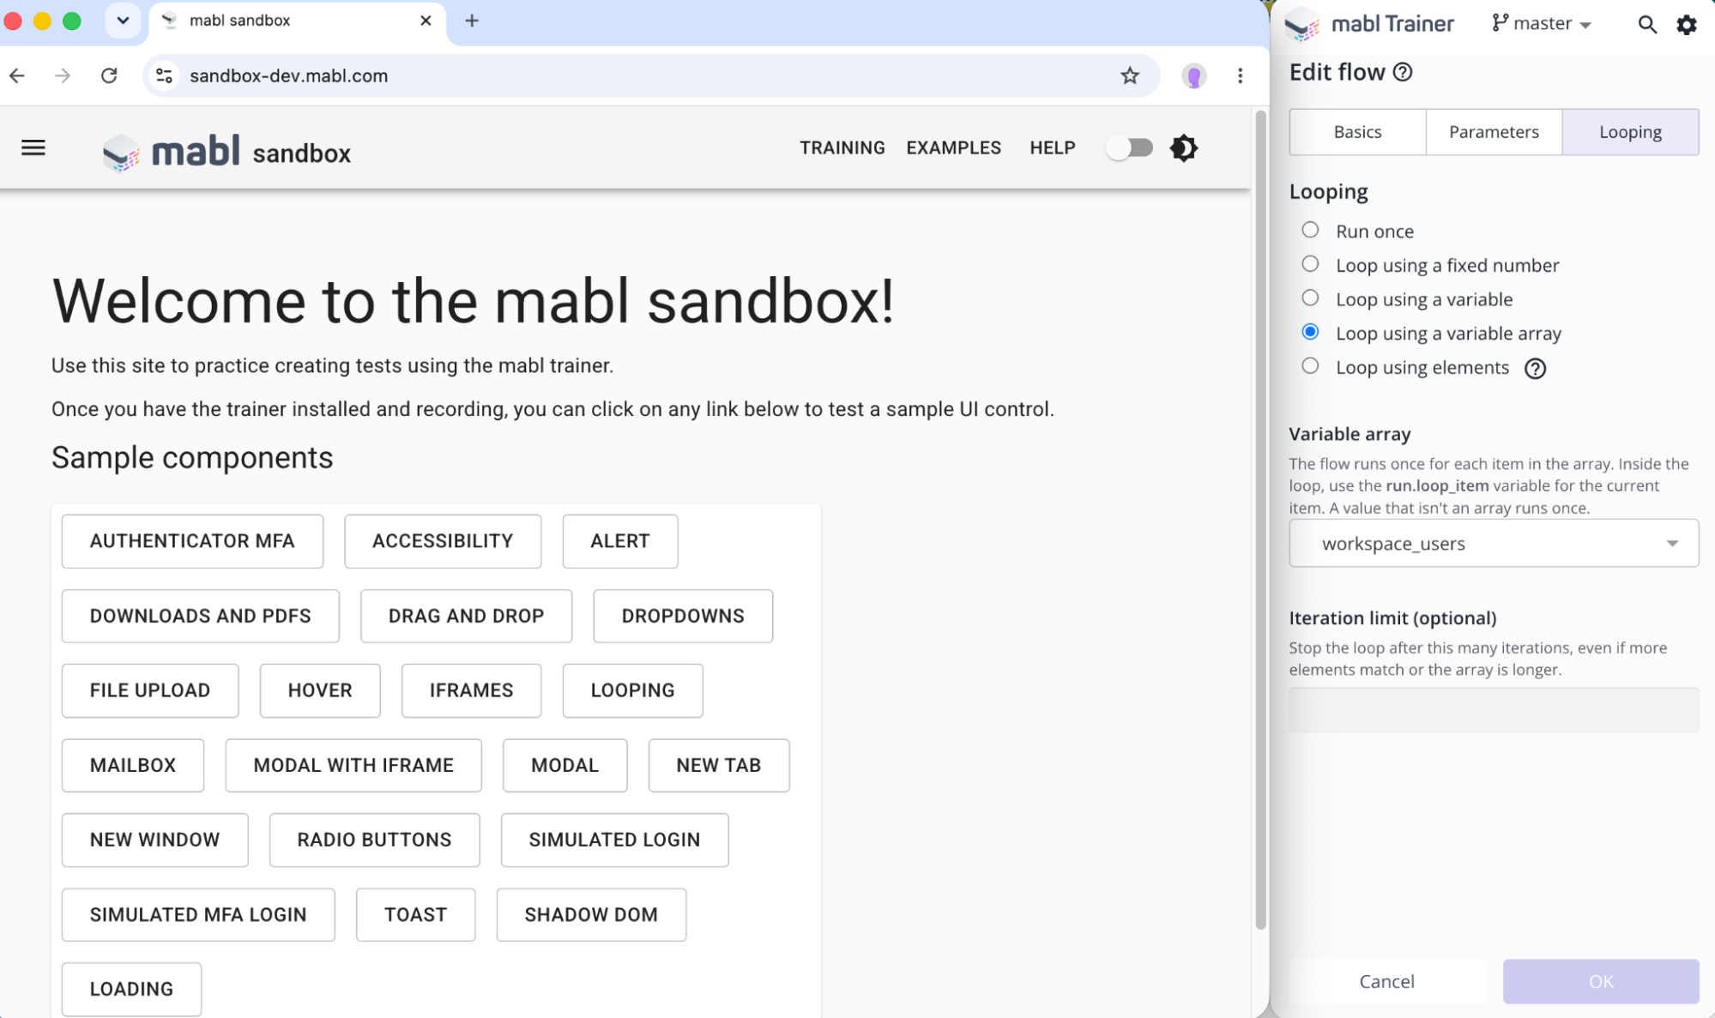Confirm the flow with OK
Screen dimensions: 1715x1018
click(1601, 981)
